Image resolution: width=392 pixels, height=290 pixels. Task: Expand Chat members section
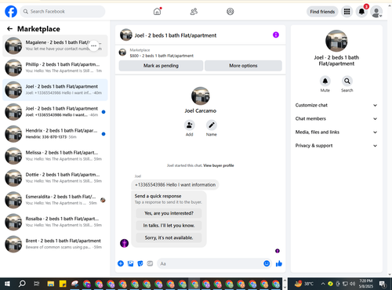336,118
